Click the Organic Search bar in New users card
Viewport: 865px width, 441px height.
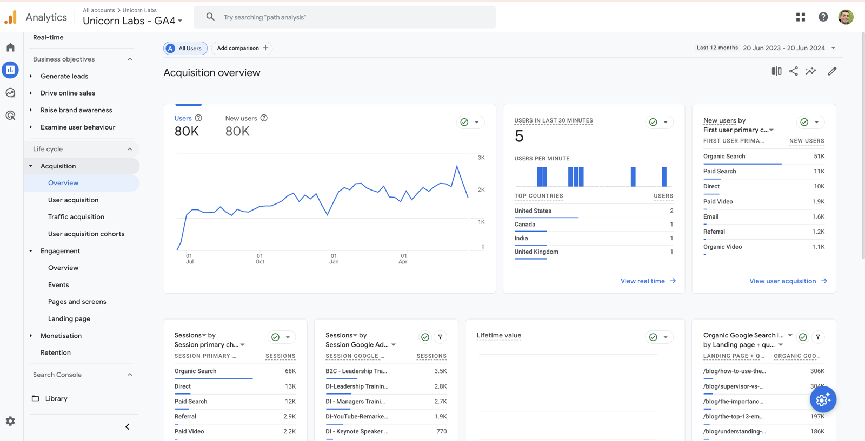742,163
